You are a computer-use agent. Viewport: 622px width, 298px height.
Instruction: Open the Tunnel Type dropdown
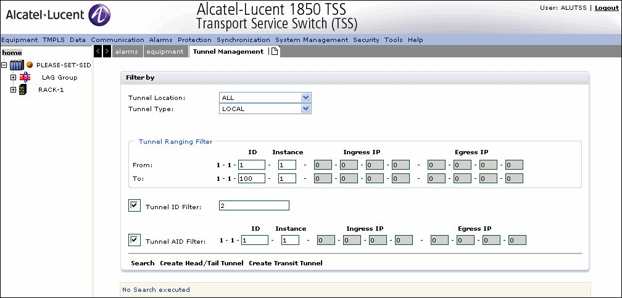pos(265,109)
